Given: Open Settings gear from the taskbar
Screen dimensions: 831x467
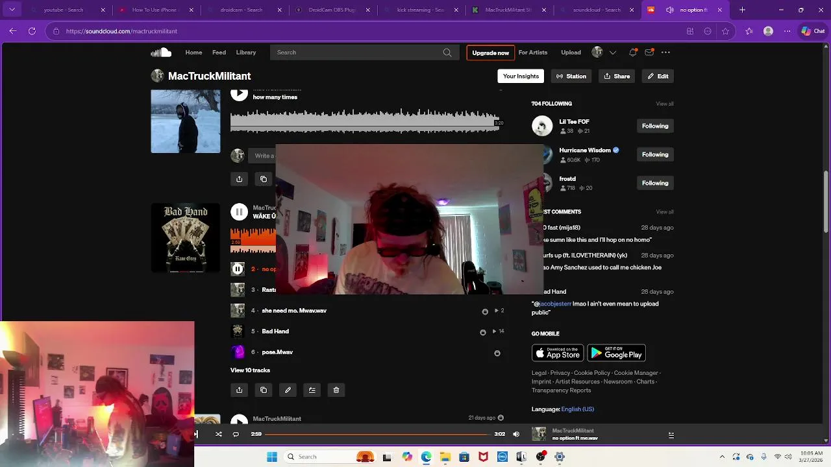Looking at the screenshot, I should point(560,457).
